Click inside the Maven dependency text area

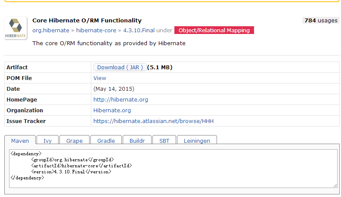click(x=173, y=169)
